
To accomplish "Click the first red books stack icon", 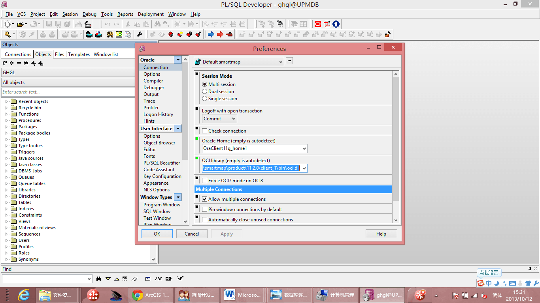I will 171,34.
